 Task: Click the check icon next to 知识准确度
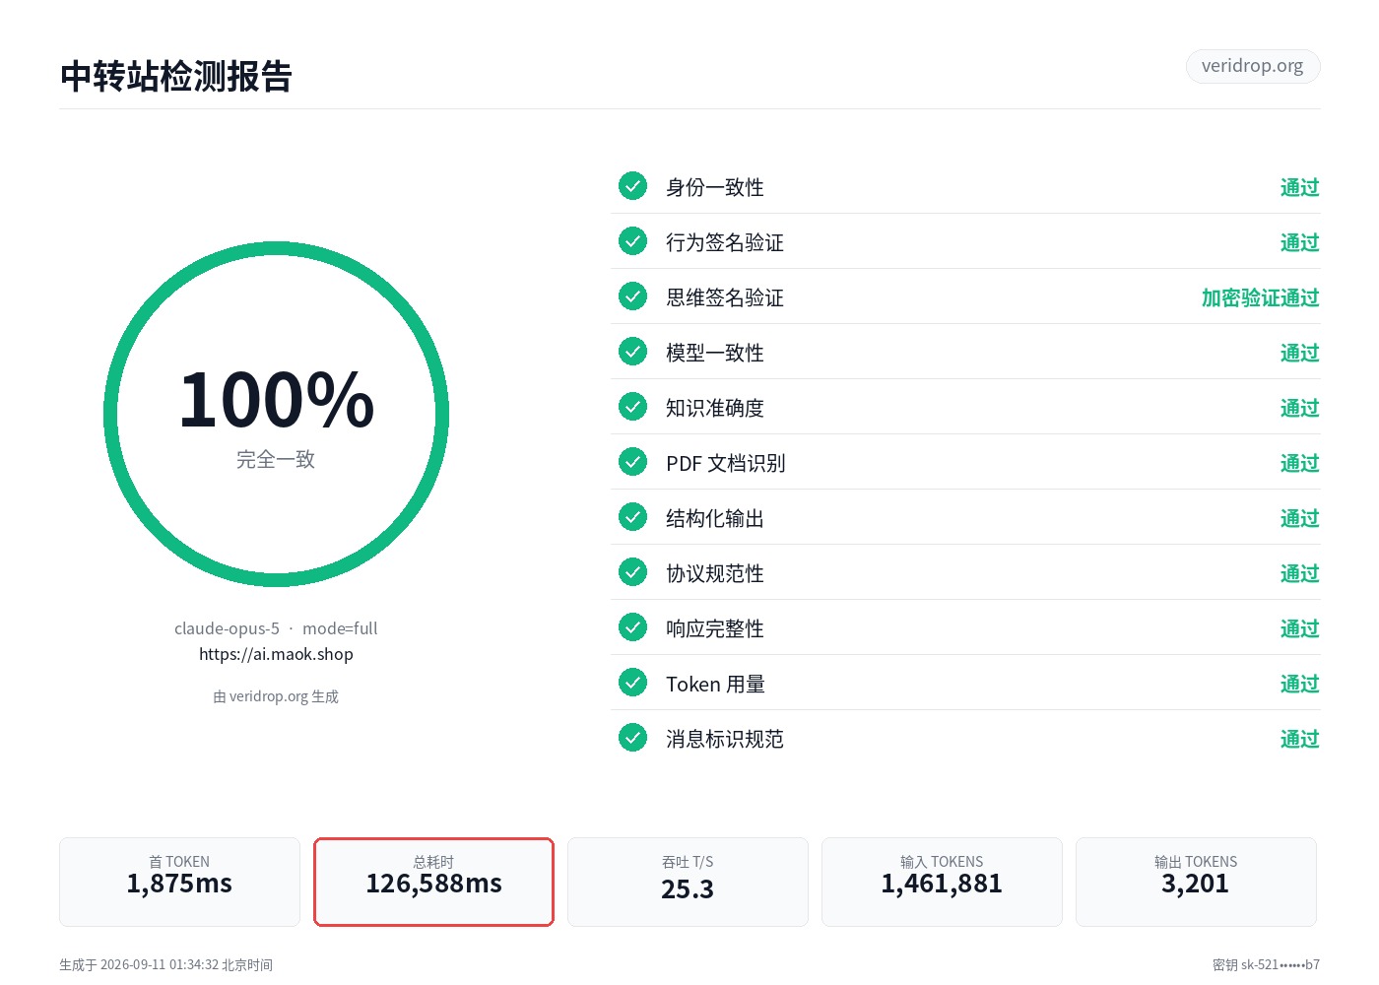632,406
